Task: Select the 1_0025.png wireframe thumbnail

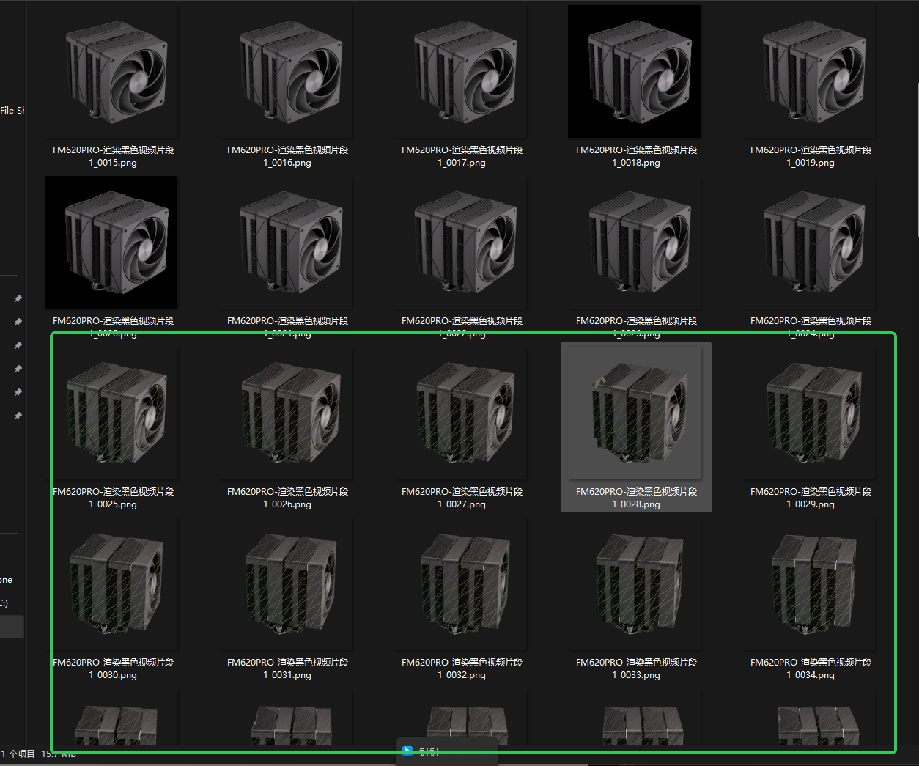Action: [111, 413]
